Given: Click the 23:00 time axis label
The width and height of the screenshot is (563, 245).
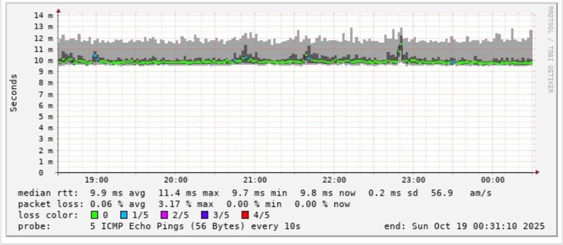Looking at the screenshot, I should pyautogui.click(x=414, y=180).
